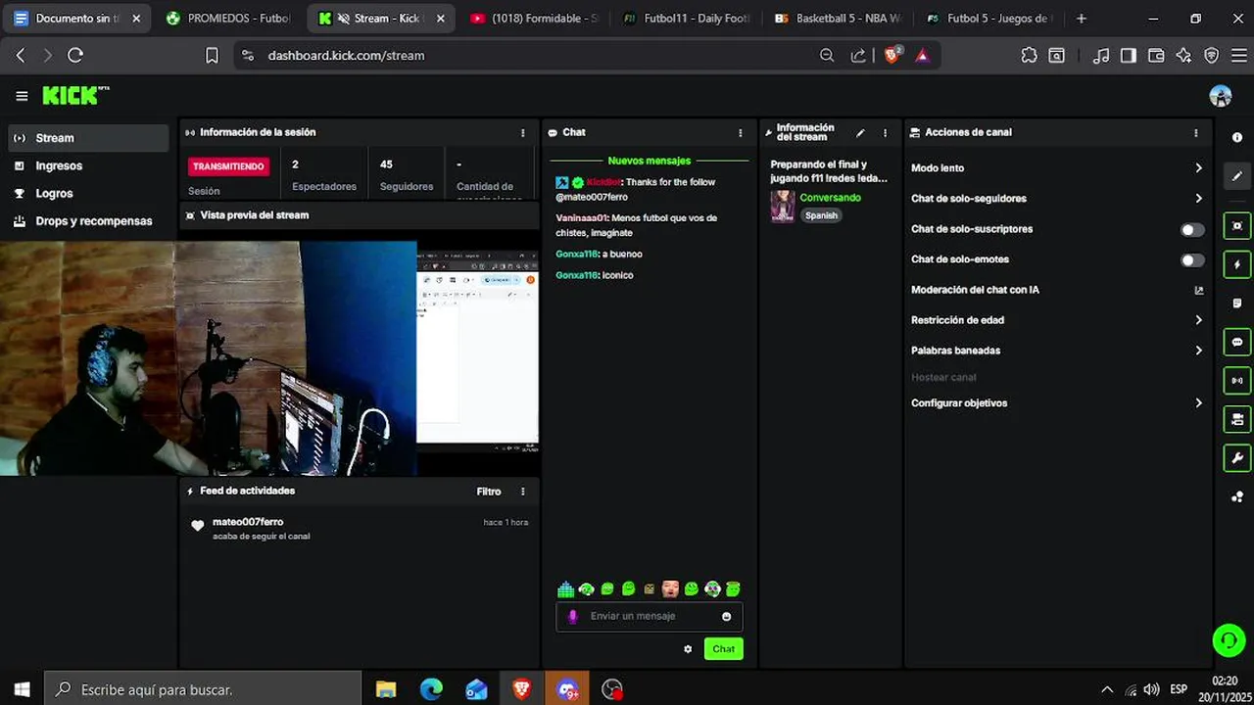
Task: Toggle the broadcast signal icon in right sidebar
Action: (x=1237, y=381)
